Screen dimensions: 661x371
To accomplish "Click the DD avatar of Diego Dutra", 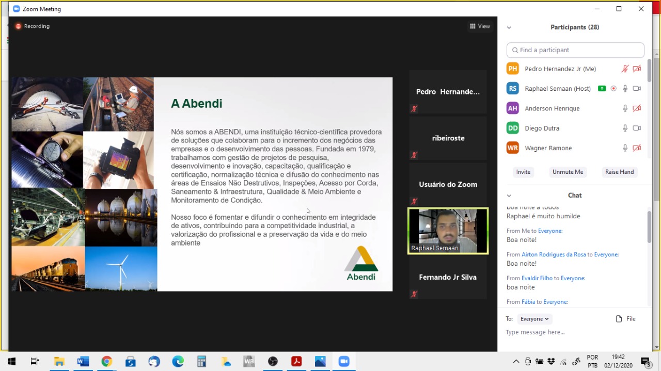I will pyautogui.click(x=512, y=128).
